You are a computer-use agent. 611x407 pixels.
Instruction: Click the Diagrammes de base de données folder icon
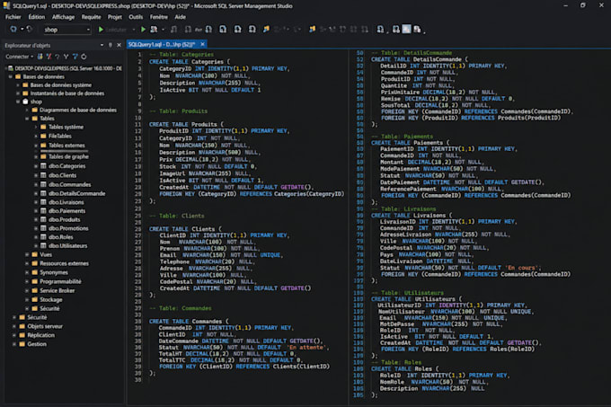[35, 111]
